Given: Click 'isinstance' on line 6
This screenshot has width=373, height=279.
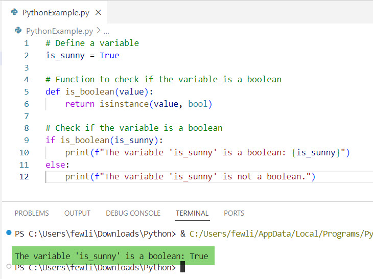Looking at the screenshot, I should point(124,104).
